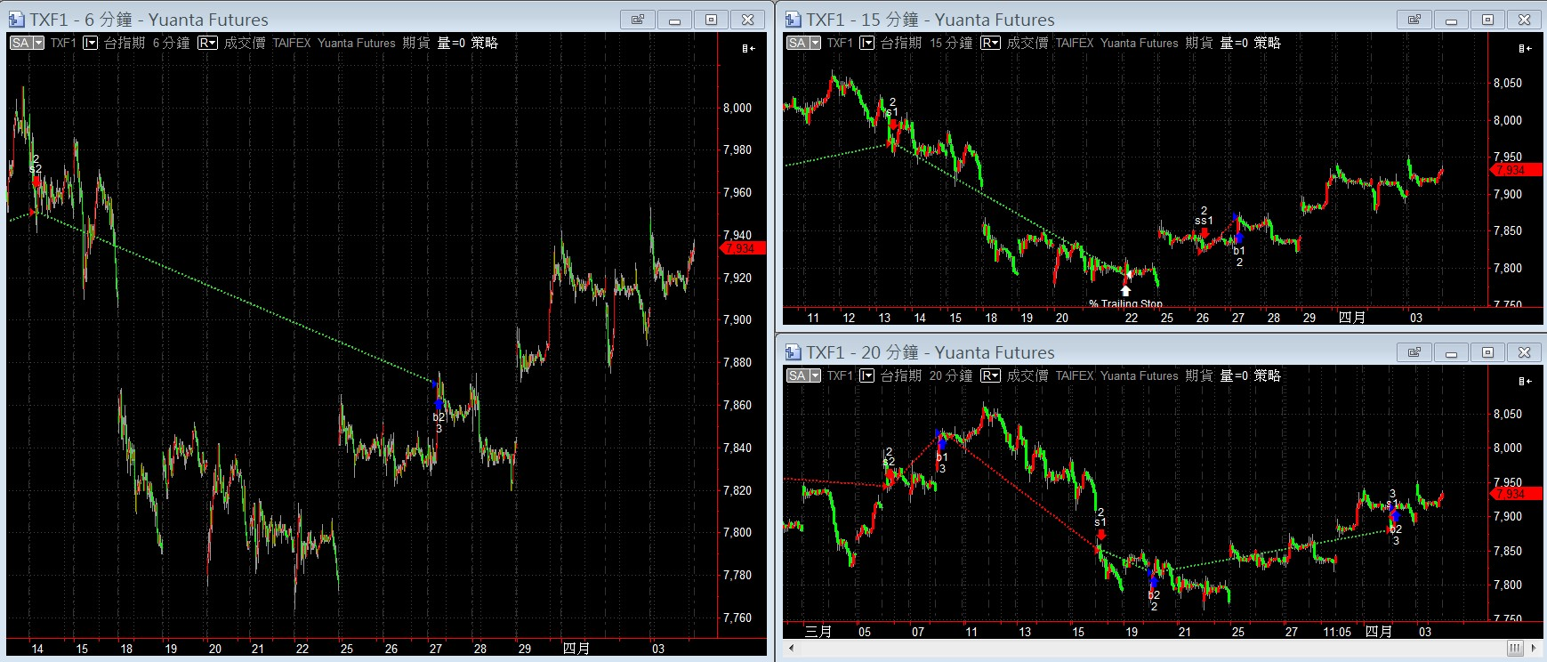Click the 三月 date label in 20 分鐘 chart

click(x=818, y=632)
